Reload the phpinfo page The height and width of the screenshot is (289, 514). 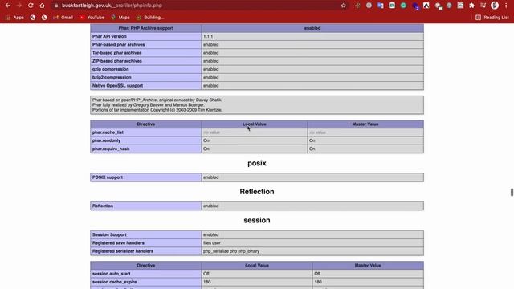(31, 6)
